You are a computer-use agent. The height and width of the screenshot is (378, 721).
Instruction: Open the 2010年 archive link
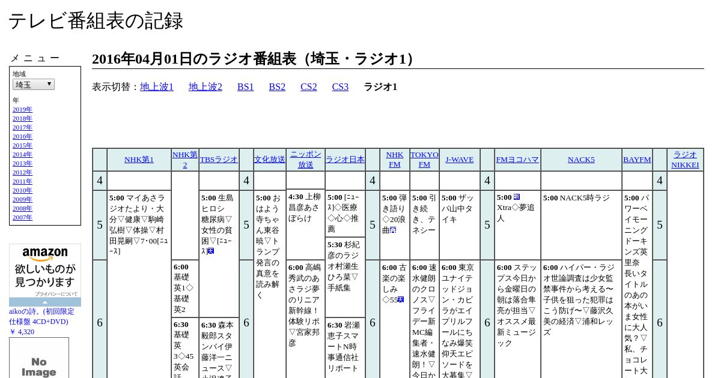[x=22, y=190]
